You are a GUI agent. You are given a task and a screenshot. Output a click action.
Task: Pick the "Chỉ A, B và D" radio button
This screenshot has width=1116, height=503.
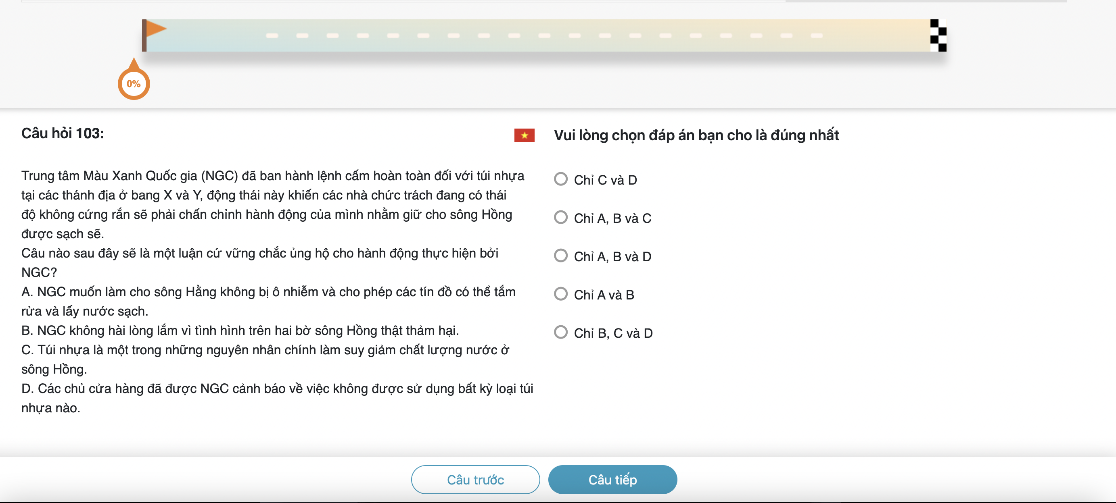point(561,256)
